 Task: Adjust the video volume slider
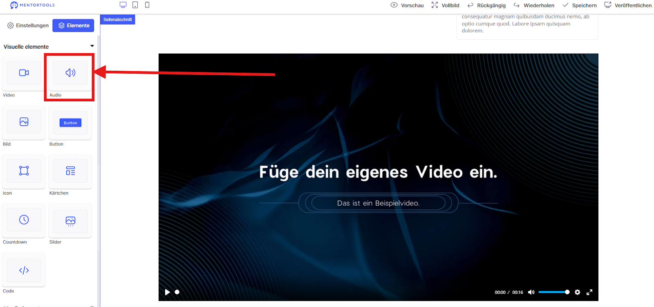click(554, 292)
